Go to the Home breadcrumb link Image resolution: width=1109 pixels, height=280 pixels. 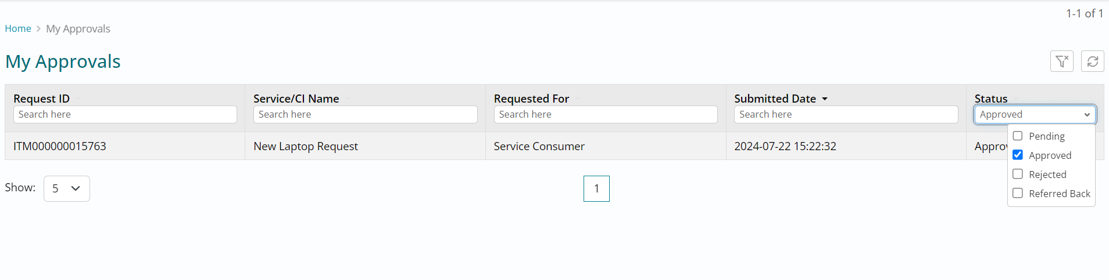click(18, 29)
